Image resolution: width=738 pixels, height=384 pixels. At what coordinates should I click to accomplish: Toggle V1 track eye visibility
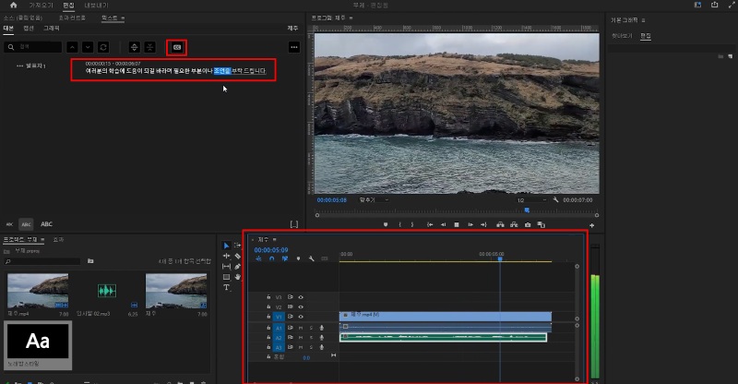pos(301,317)
